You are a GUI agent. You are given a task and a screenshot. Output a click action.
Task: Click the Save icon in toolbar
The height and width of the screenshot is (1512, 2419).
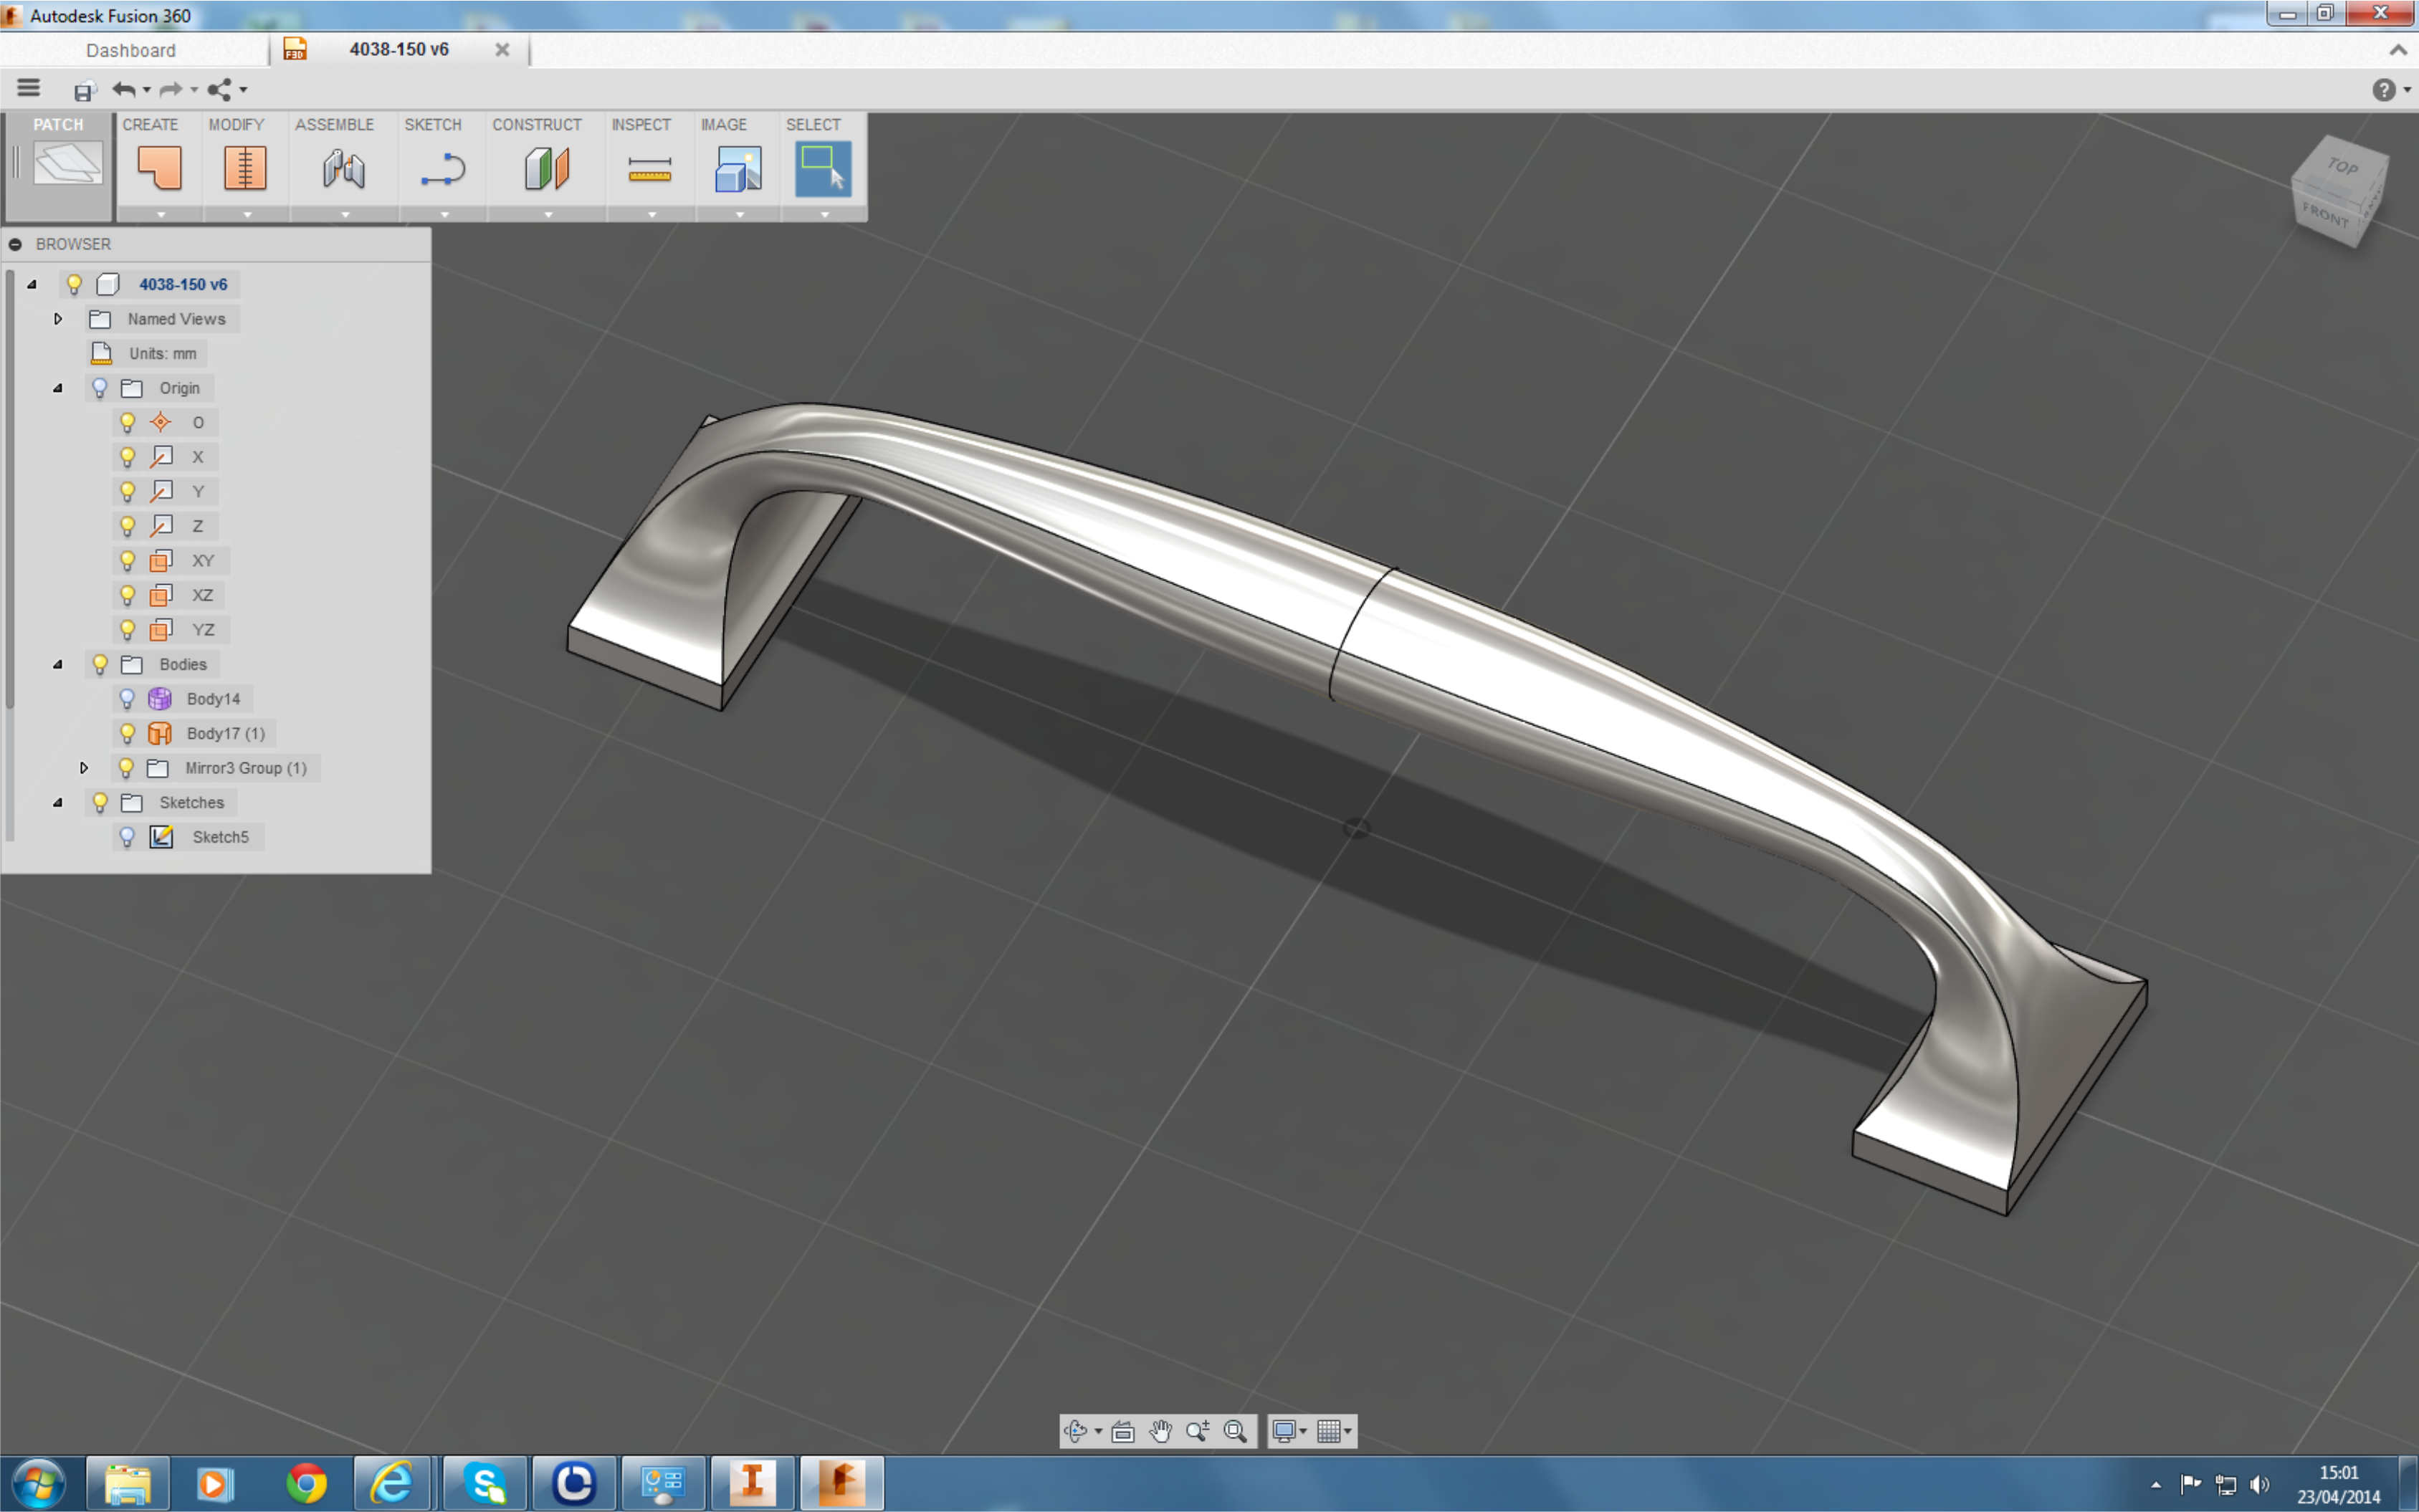pos(84,91)
